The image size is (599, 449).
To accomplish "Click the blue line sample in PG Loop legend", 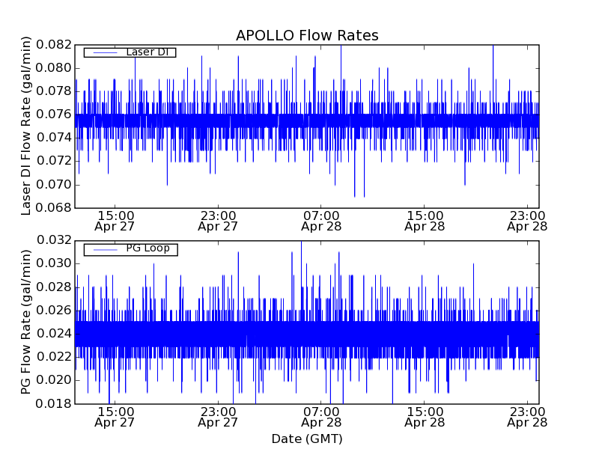I will (105, 250).
